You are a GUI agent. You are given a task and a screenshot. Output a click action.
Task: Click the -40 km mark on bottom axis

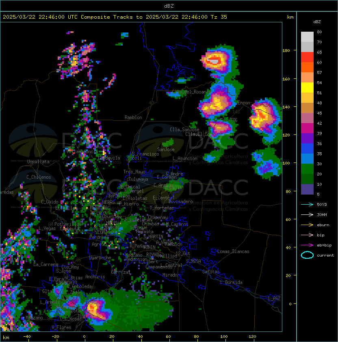[27, 337]
